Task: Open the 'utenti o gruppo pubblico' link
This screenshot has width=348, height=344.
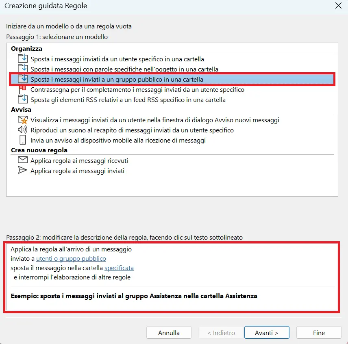Action: [x=70, y=258]
